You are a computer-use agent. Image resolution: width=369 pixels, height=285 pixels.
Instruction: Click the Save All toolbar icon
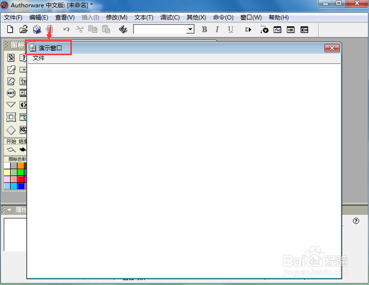(37, 29)
